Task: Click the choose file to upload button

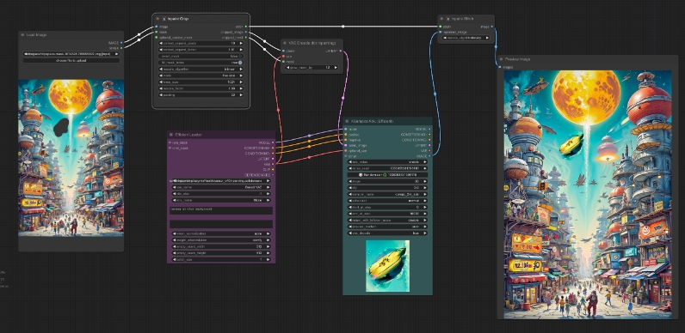Action: [x=71, y=61]
